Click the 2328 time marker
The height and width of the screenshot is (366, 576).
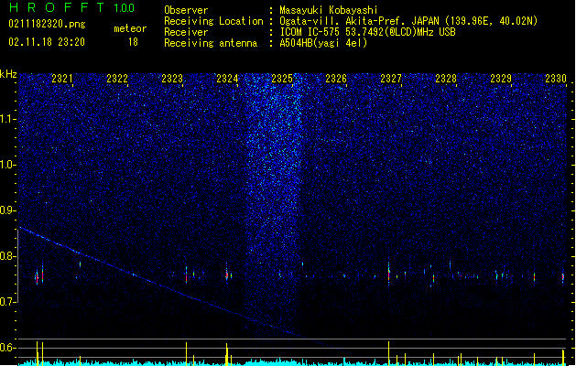pos(446,79)
